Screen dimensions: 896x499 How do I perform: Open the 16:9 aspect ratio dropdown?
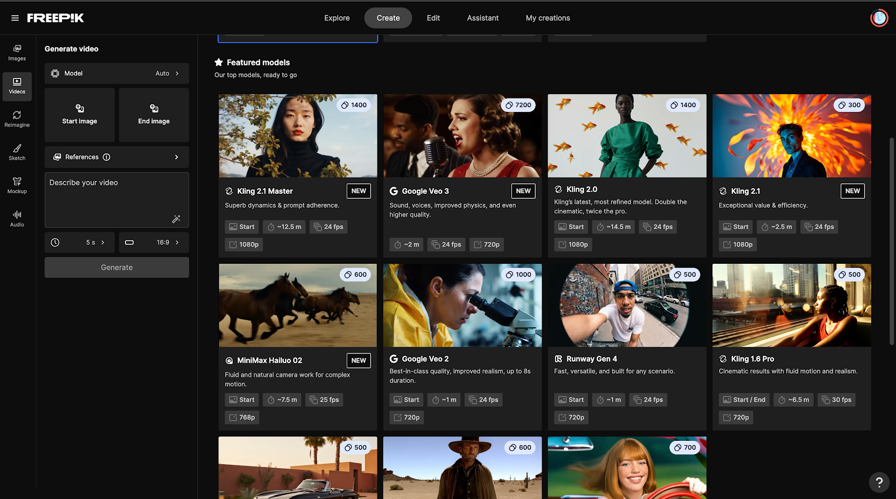pos(153,242)
